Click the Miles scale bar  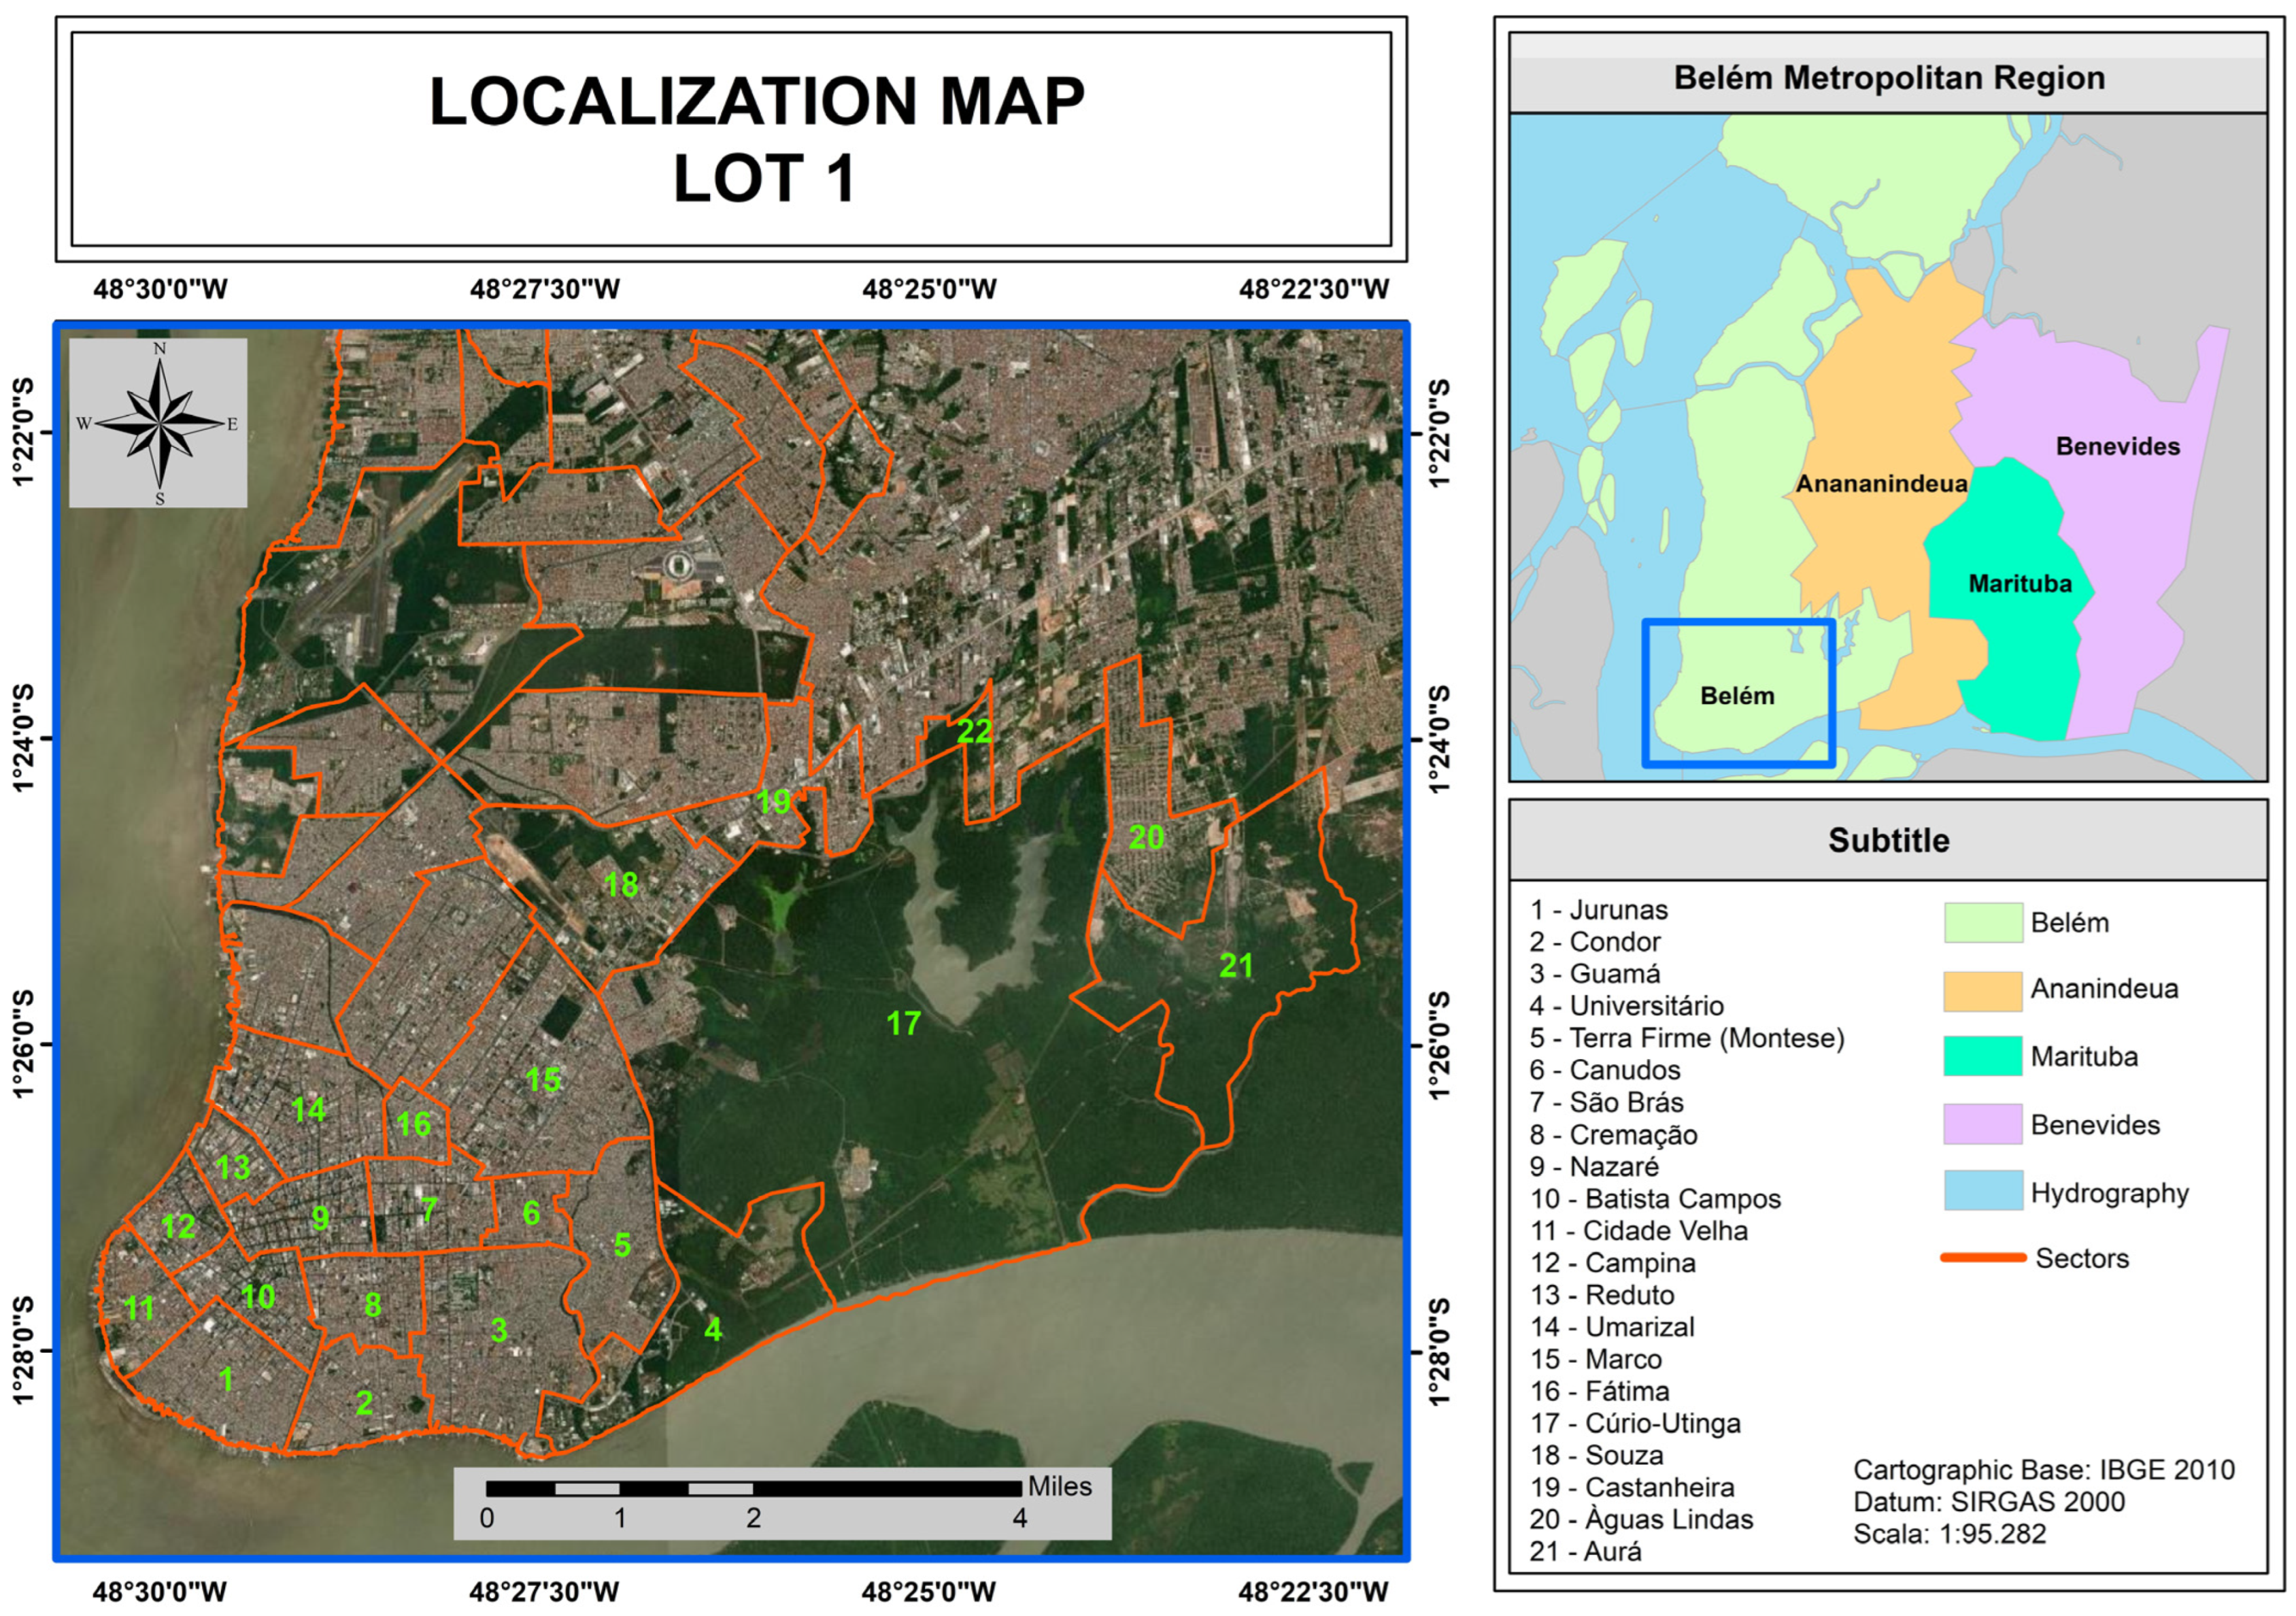tap(754, 1488)
